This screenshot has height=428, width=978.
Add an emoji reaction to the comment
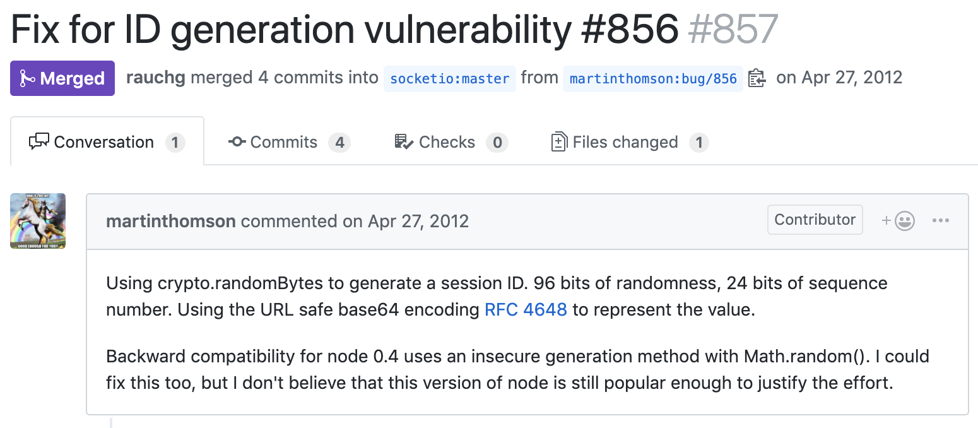tap(898, 220)
